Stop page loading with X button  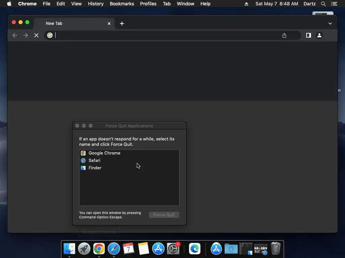36,35
